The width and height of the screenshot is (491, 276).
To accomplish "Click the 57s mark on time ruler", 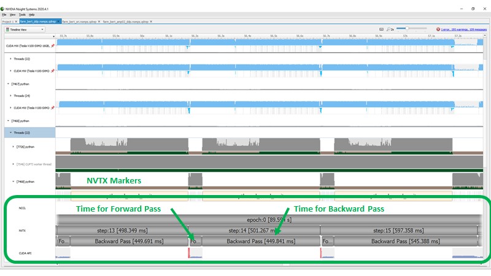I will tap(405, 36).
